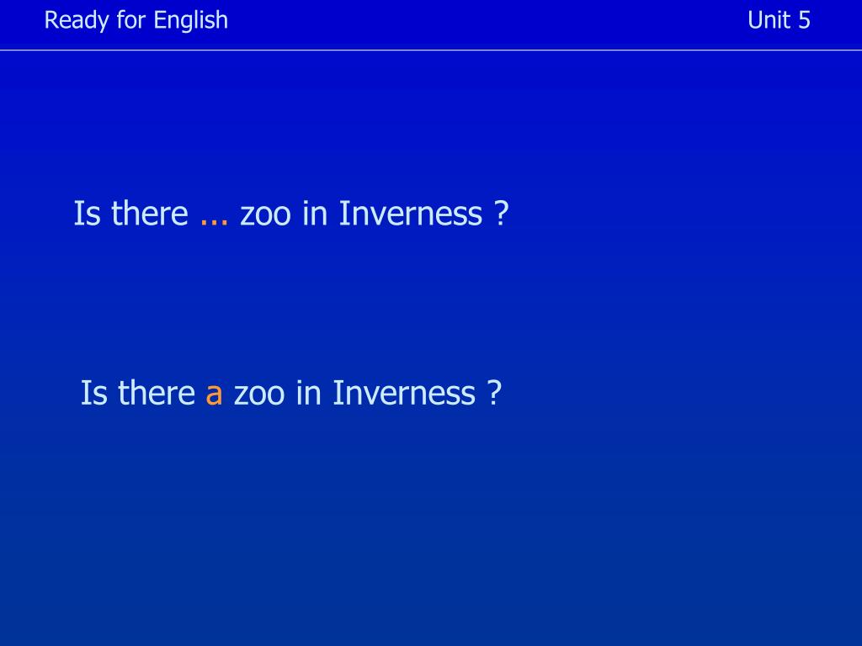Select the "Unit 5" label in header

(779, 20)
